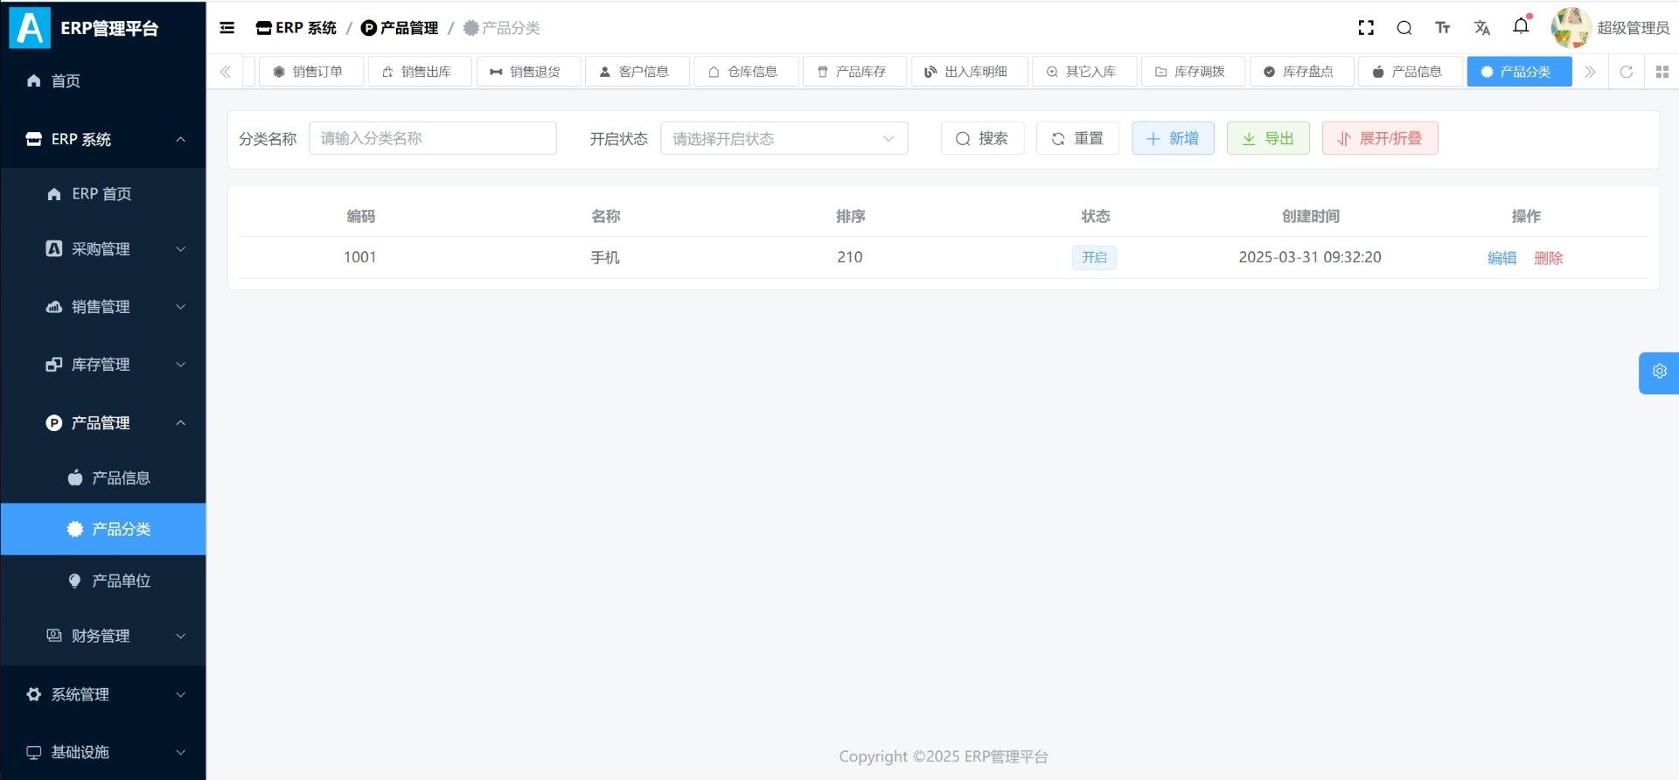
Task: Click the 基础设施 monitor icon
Action: tap(34, 752)
